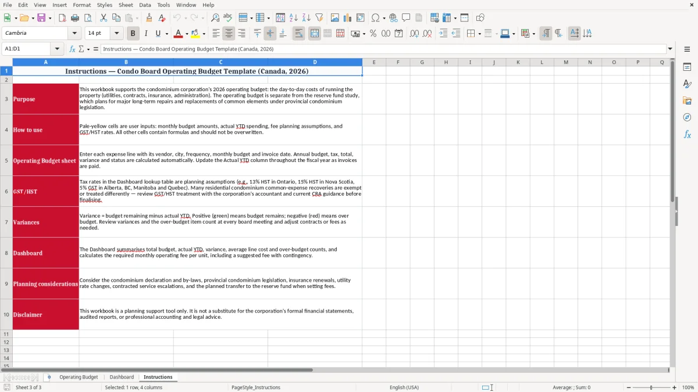Select column E header
698x392 pixels.
pos(374,62)
